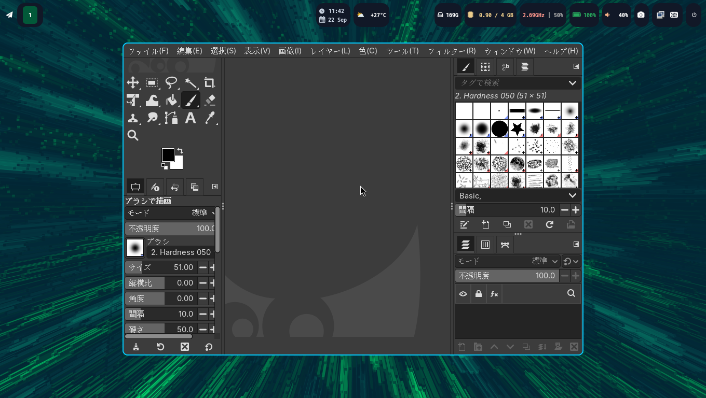The width and height of the screenshot is (706, 398).
Task: Toggle the layer lock icon
Action: click(x=479, y=294)
